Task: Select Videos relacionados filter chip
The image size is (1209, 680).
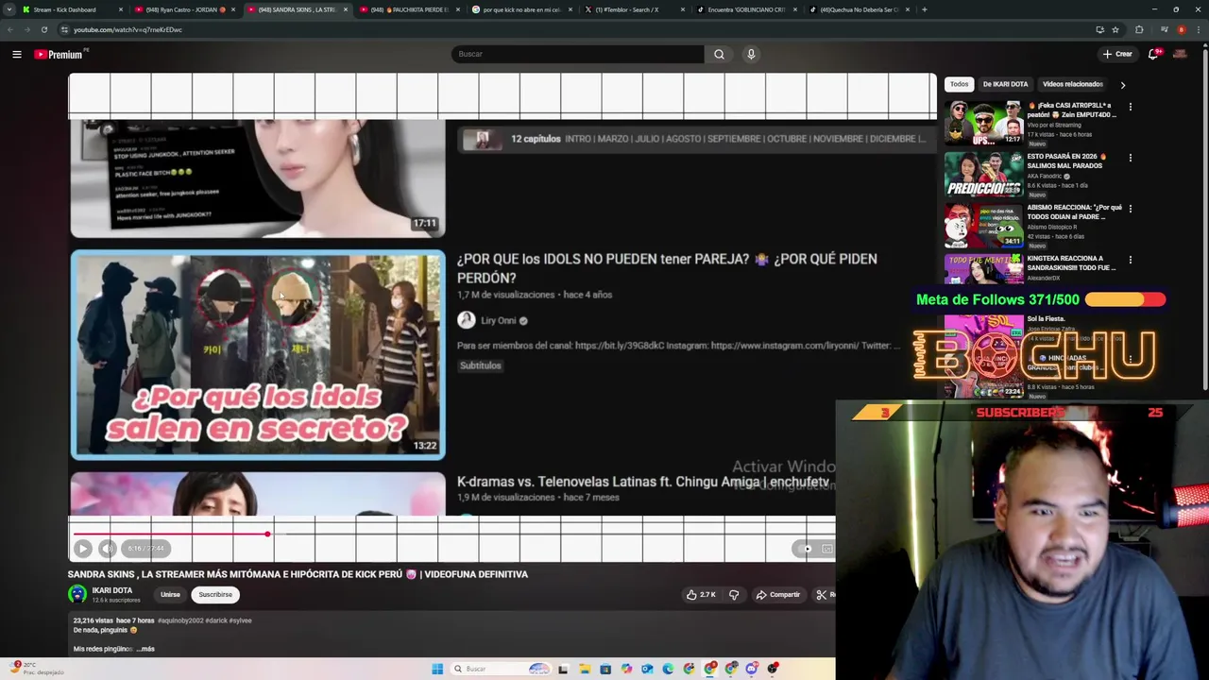Action: (1073, 84)
